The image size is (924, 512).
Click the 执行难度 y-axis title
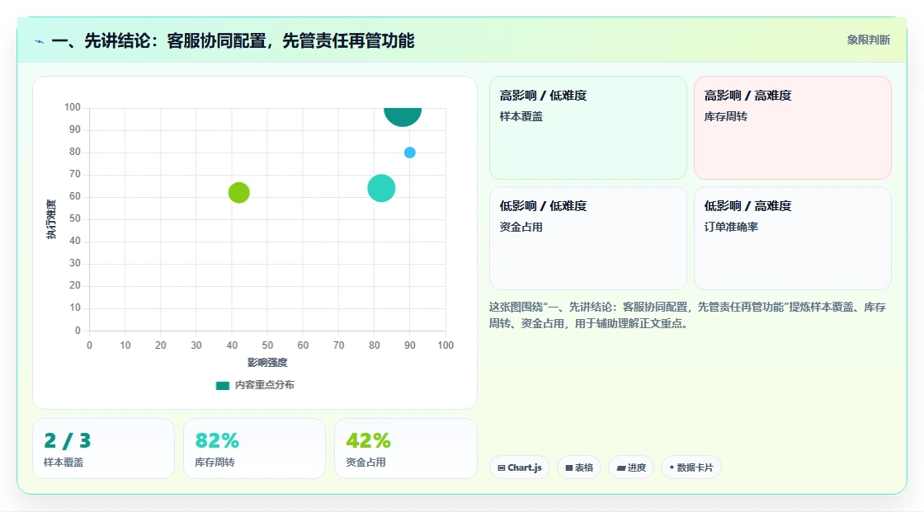[51, 219]
